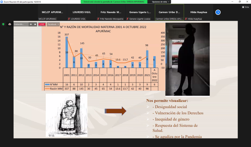This screenshot has width=251, height=147.
Task: Select Hilda Huayhua participant tile
Action: [199, 12]
